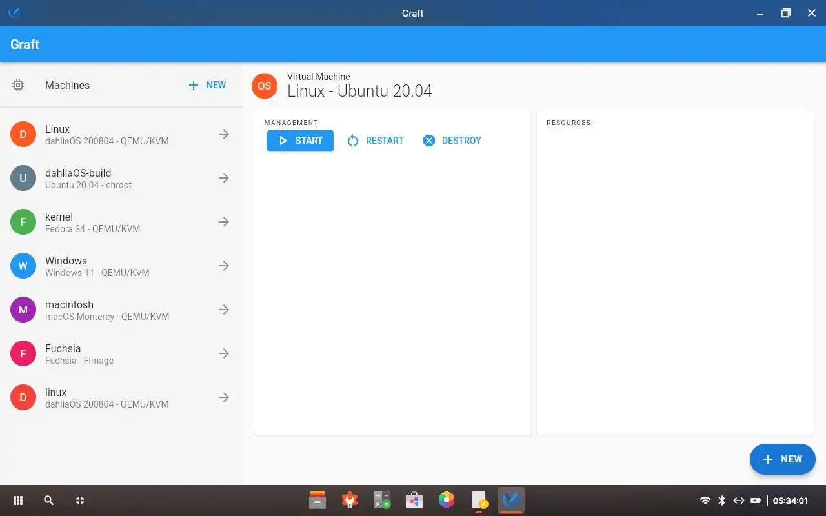Select the kernel machine name
The height and width of the screenshot is (516, 826).
click(59, 217)
